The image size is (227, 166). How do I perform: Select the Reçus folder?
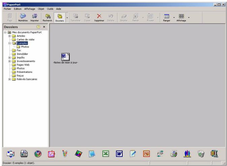20,76
